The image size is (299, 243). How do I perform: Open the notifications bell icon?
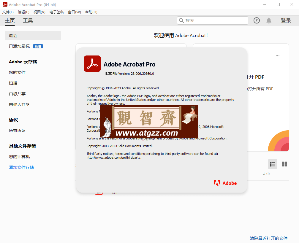pos(269,20)
